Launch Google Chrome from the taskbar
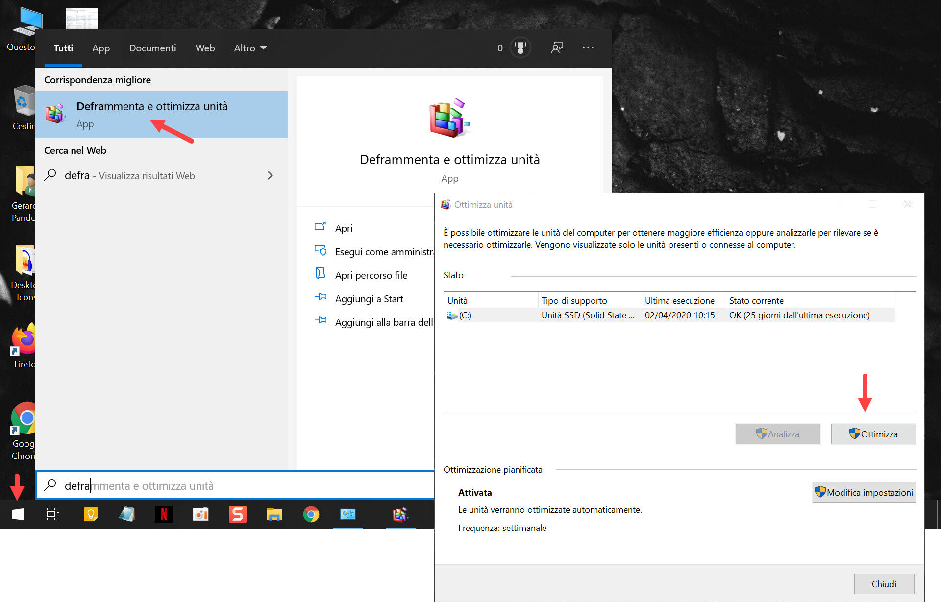Image resolution: width=941 pixels, height=602 pixels. (311, 514)
